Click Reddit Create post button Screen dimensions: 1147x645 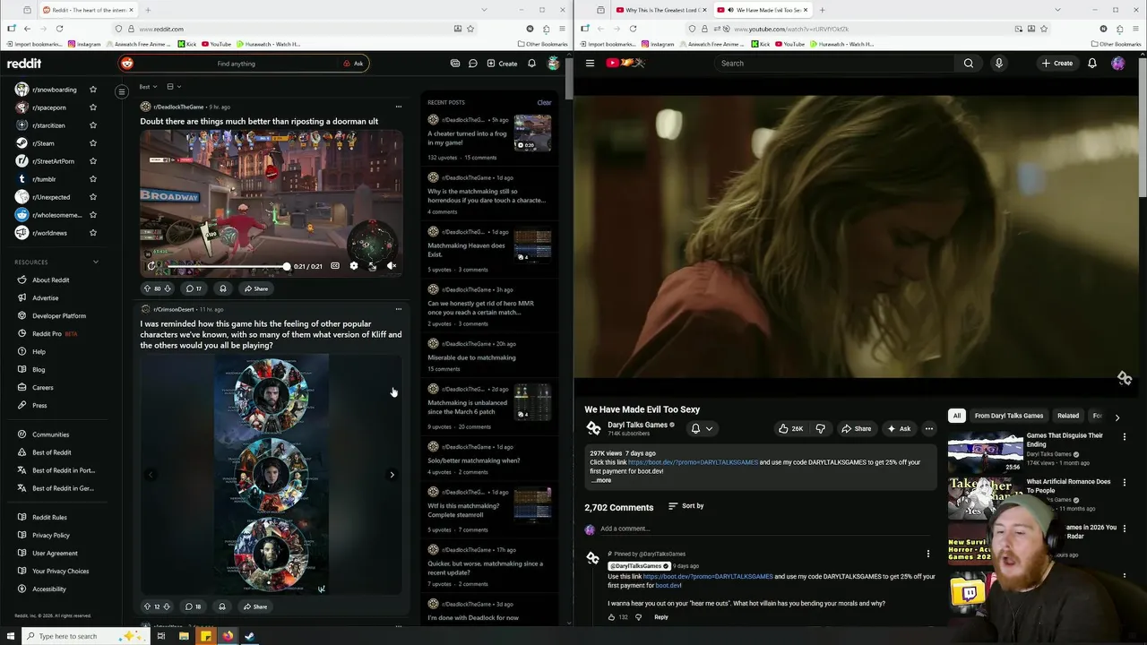(x=502, y=64)
